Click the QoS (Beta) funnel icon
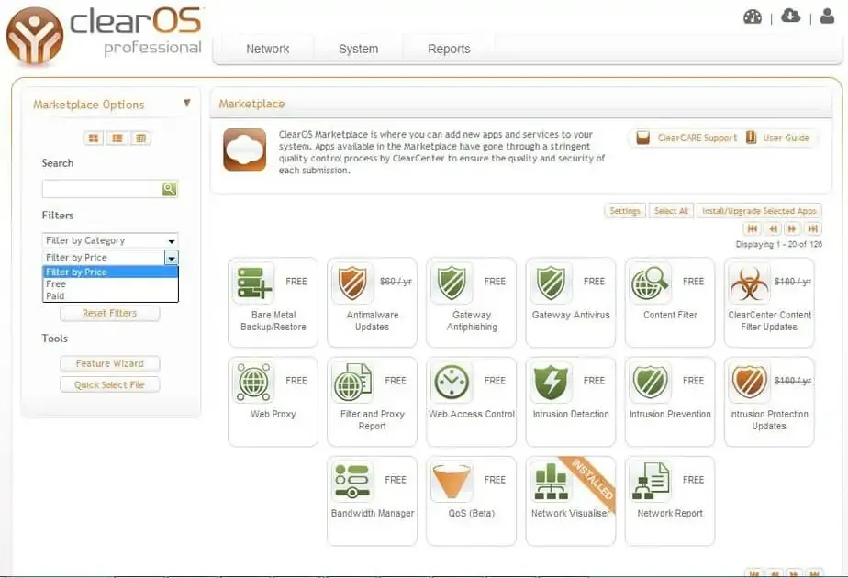 (452, 482)
